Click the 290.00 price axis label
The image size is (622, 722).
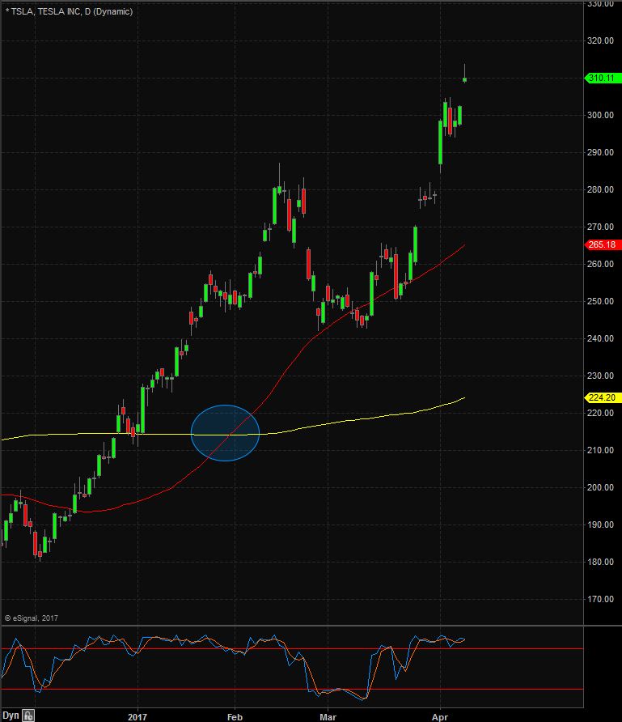point(600,152)
